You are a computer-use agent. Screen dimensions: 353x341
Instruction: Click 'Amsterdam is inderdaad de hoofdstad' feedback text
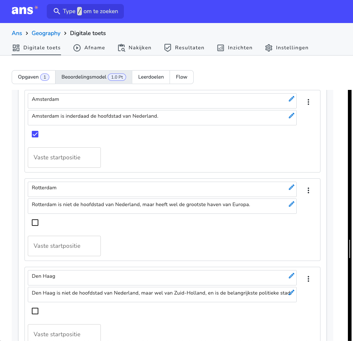pyautogui.click(x=95, y=116)
